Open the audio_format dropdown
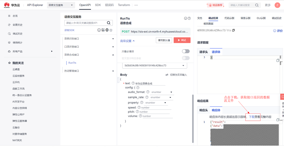The height and width of the screenshot is (147, 284). click(x=162, y=92)
